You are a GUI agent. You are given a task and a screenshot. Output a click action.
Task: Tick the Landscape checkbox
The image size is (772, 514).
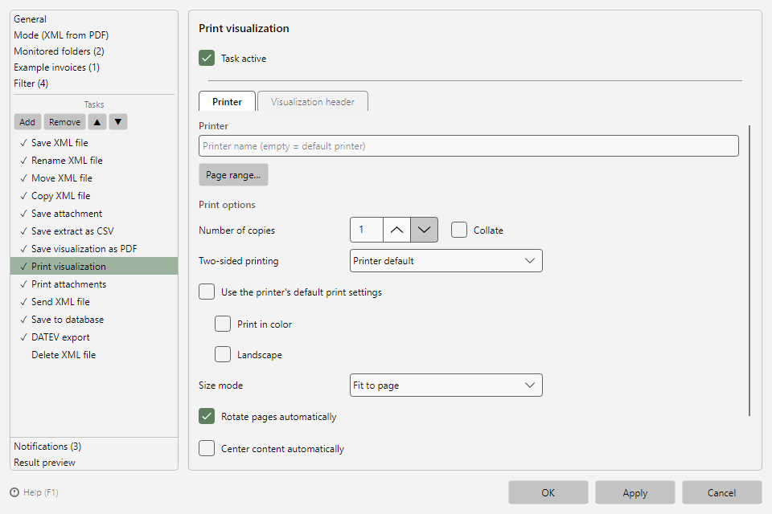pyautogui.click(x=223, y=354)
